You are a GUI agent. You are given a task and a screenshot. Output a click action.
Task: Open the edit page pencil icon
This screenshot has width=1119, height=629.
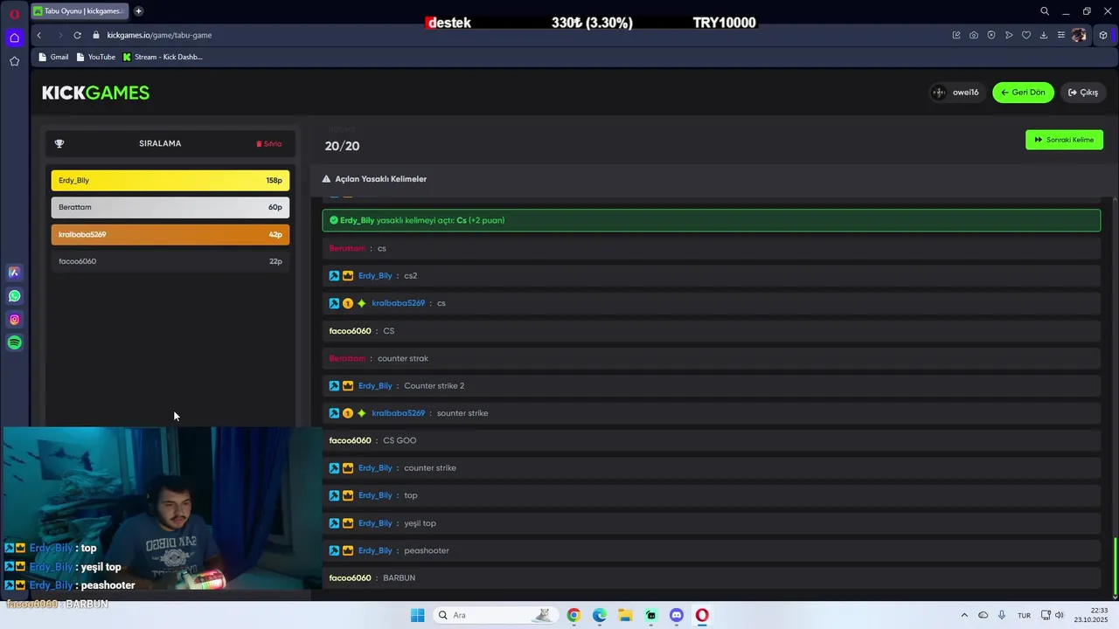[956, 35]
